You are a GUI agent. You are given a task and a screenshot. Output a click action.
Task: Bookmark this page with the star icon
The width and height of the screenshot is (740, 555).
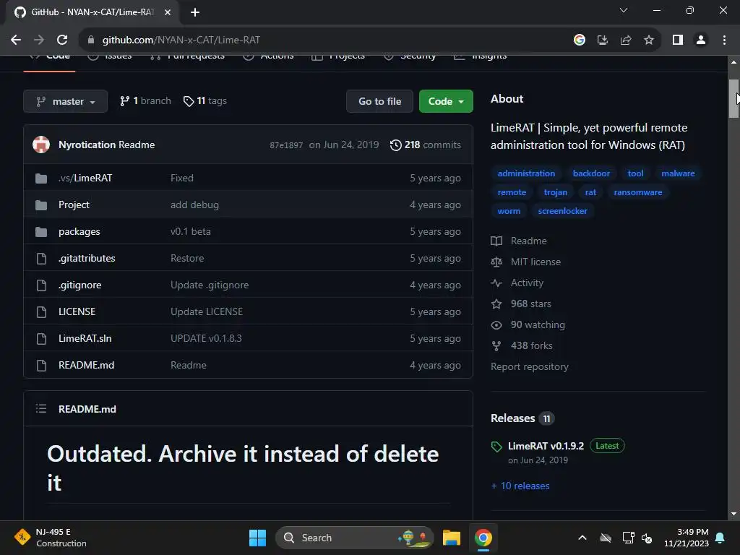click(x=649, y=40)
